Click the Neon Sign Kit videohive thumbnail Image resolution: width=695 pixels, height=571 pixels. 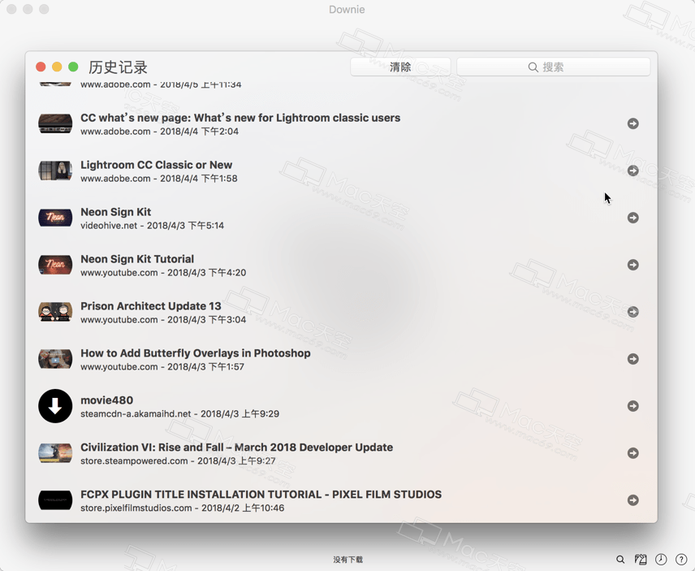55,218
